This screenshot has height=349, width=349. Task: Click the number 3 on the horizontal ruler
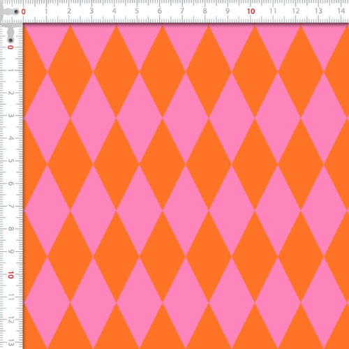point(91,11)
